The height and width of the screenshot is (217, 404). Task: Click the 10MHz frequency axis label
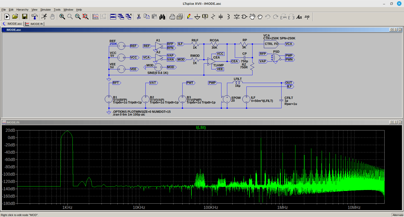pyautogui.click(x=354, y=207)
